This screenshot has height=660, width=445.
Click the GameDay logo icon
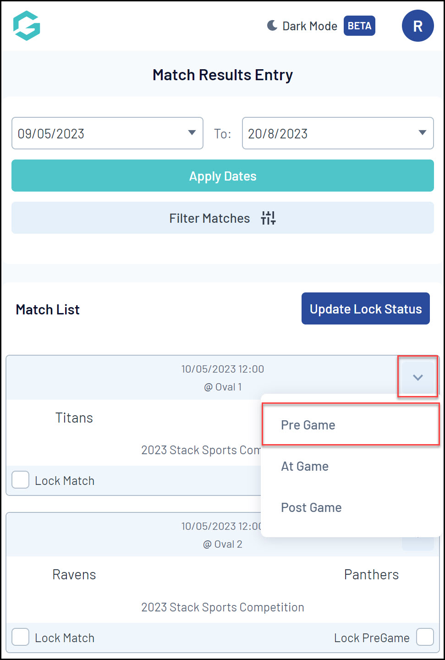pos(27,26)
